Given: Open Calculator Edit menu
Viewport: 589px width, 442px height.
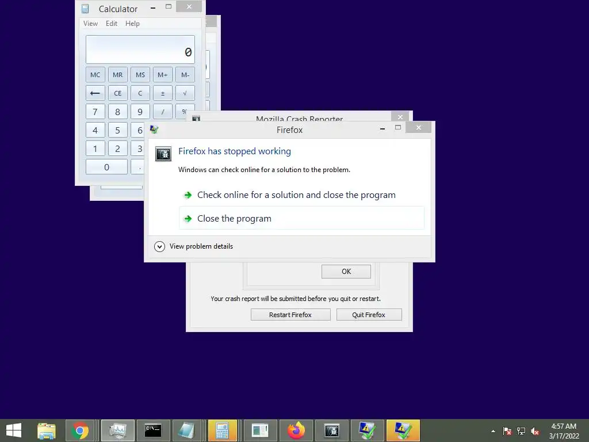Looking at the screenshot, I should pos(112,23).
